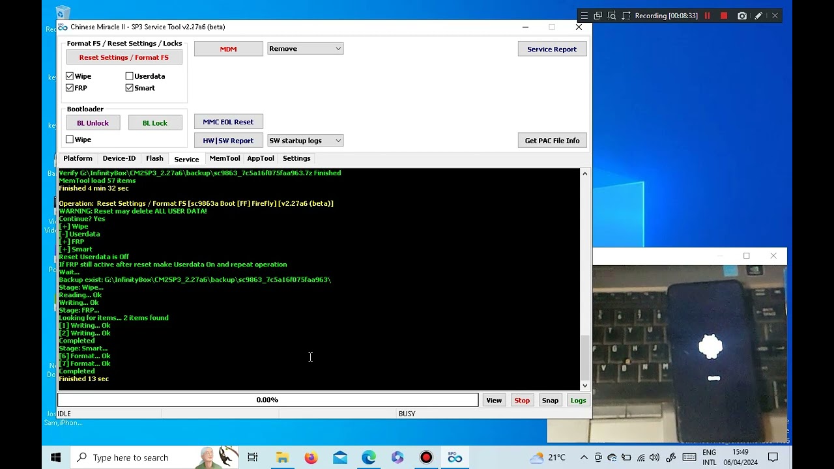
Task: Open the volume control in system tray
Action: pos(654,457)
